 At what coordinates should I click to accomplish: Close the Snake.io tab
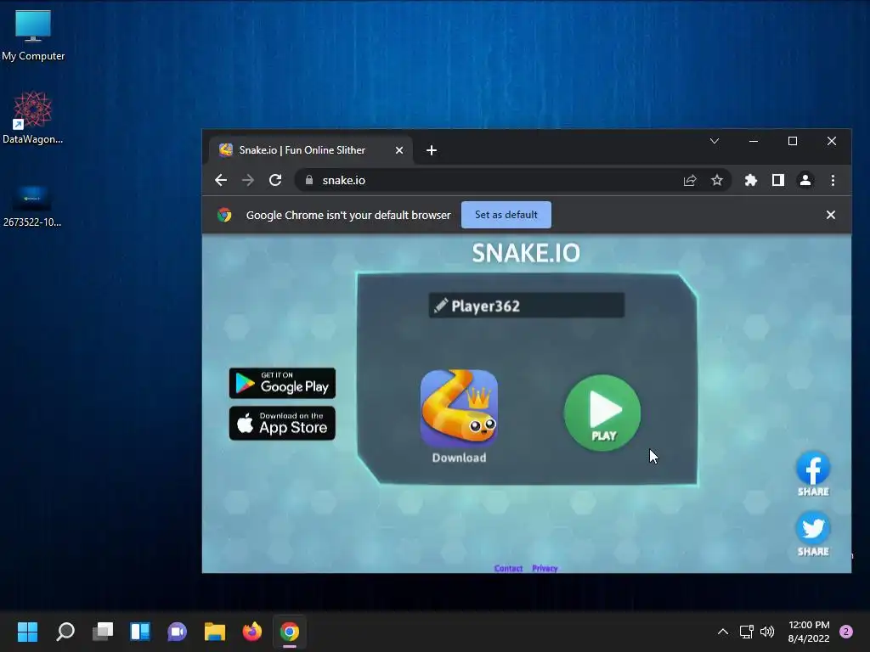[x=399, y=150]
